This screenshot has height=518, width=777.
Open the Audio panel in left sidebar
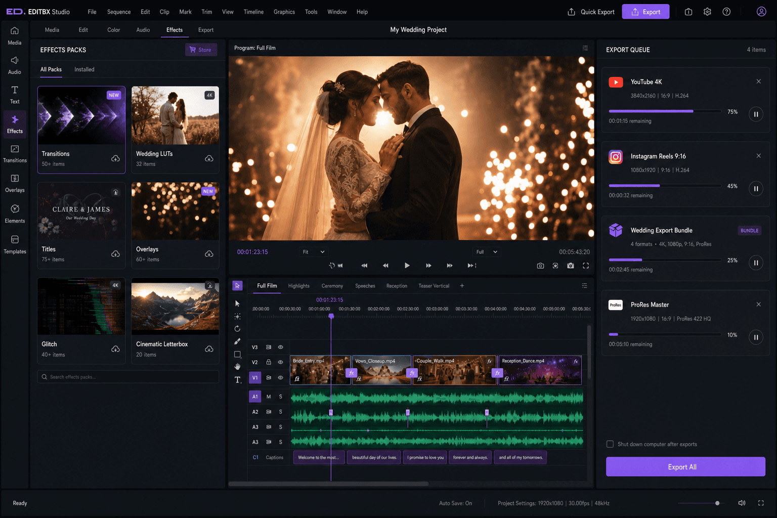[15, 65]
